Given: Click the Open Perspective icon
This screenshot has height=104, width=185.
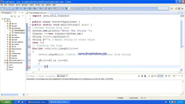Looking at the screenshot, I should pyautogui.click(x=172, y=8).
